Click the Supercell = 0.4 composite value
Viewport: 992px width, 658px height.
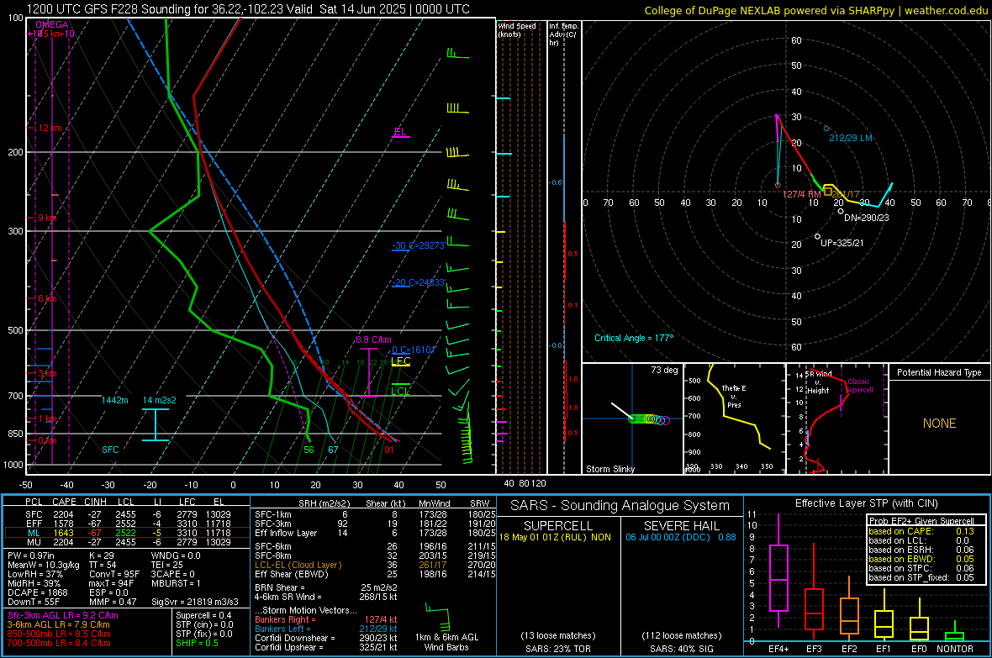pos(203,615)
